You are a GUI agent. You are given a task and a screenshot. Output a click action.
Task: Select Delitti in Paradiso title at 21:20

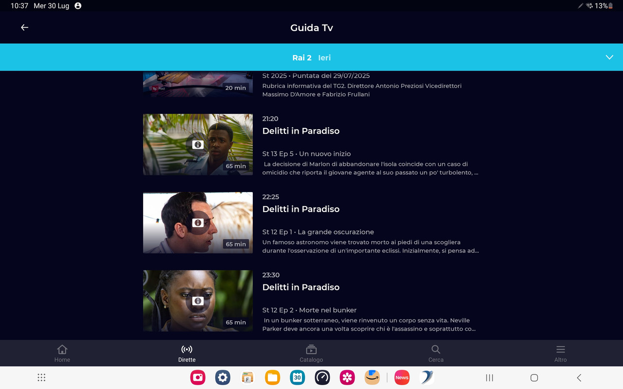(301, 131)
